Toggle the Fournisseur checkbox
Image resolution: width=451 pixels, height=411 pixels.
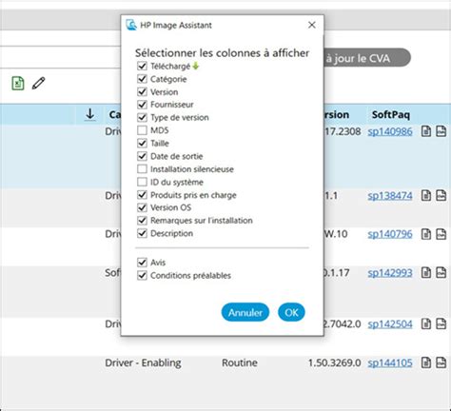142,105
